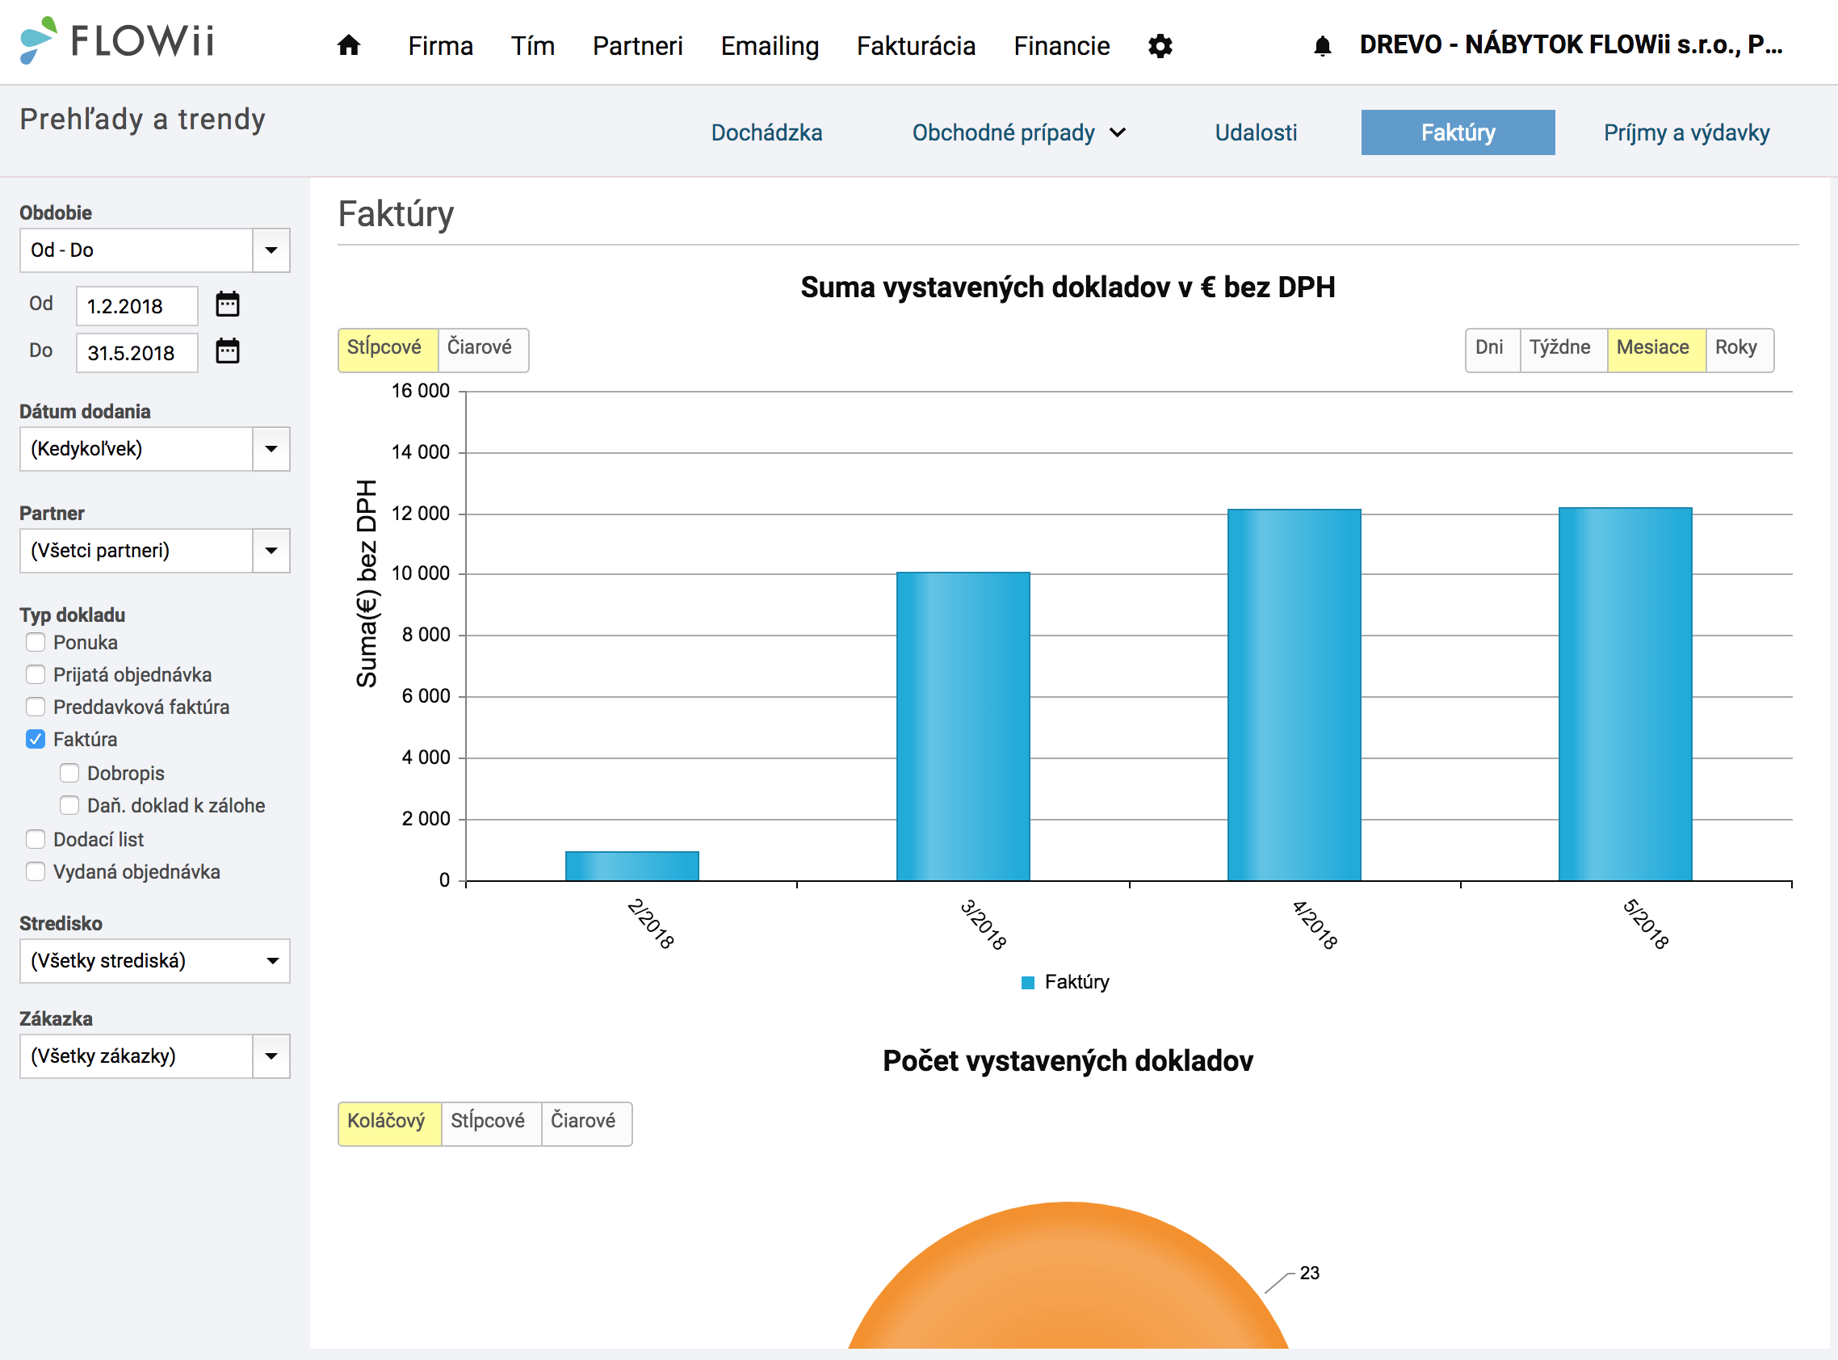Open the Financie menu
Screen dimensions: 1838x1360
click(x=1062, y=46)
